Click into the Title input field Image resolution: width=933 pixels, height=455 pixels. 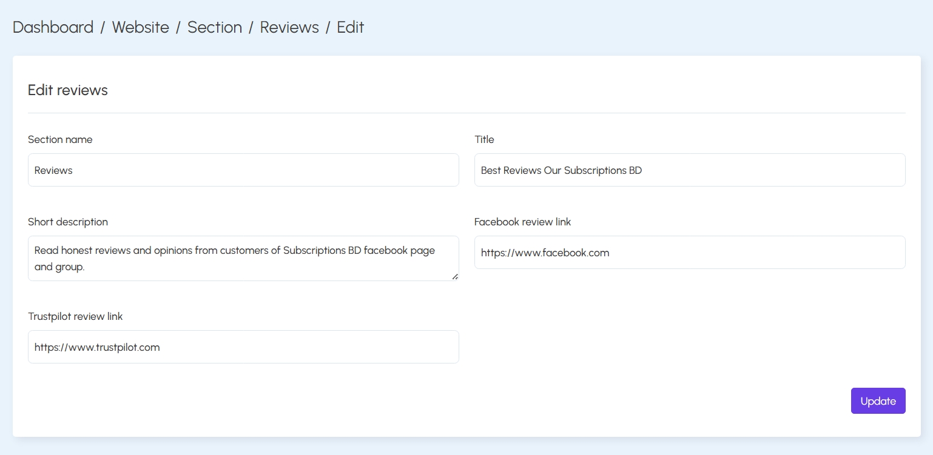tap(690, 170)
